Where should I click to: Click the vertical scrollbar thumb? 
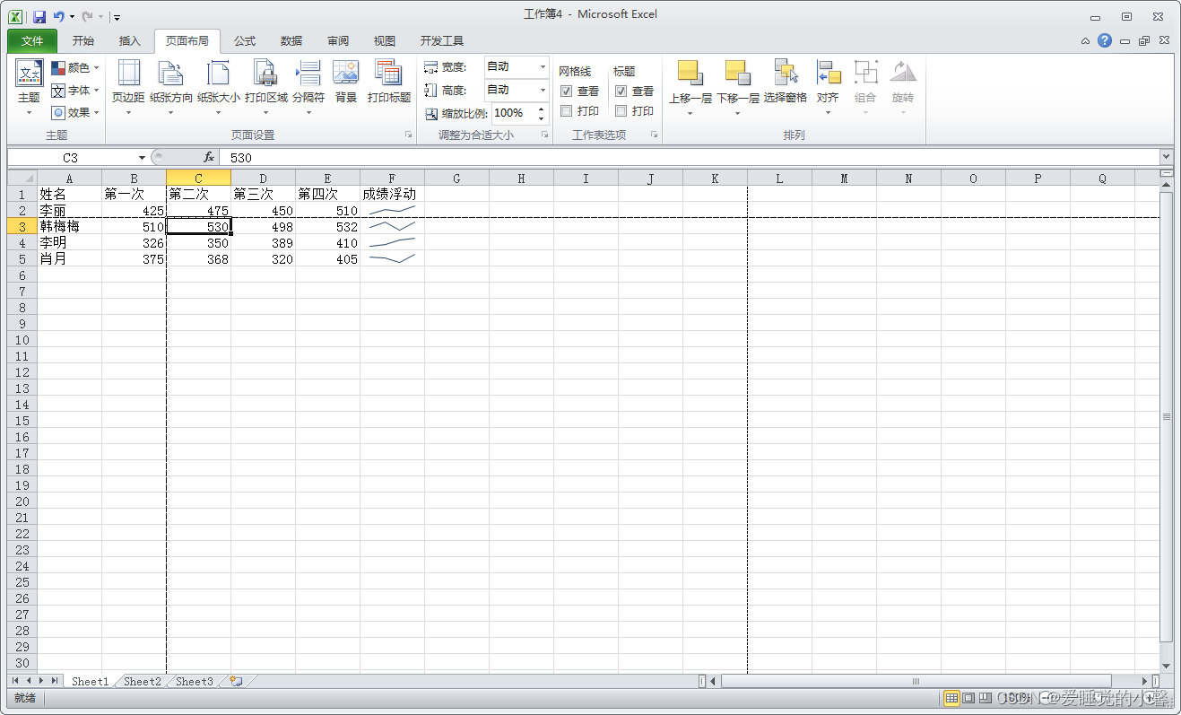tap(1167, 416)
